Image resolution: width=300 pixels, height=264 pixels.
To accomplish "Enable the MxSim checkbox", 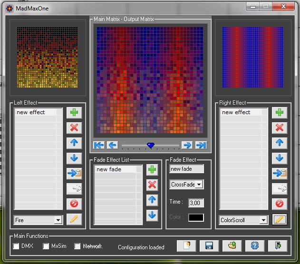I will click(46, 246).
